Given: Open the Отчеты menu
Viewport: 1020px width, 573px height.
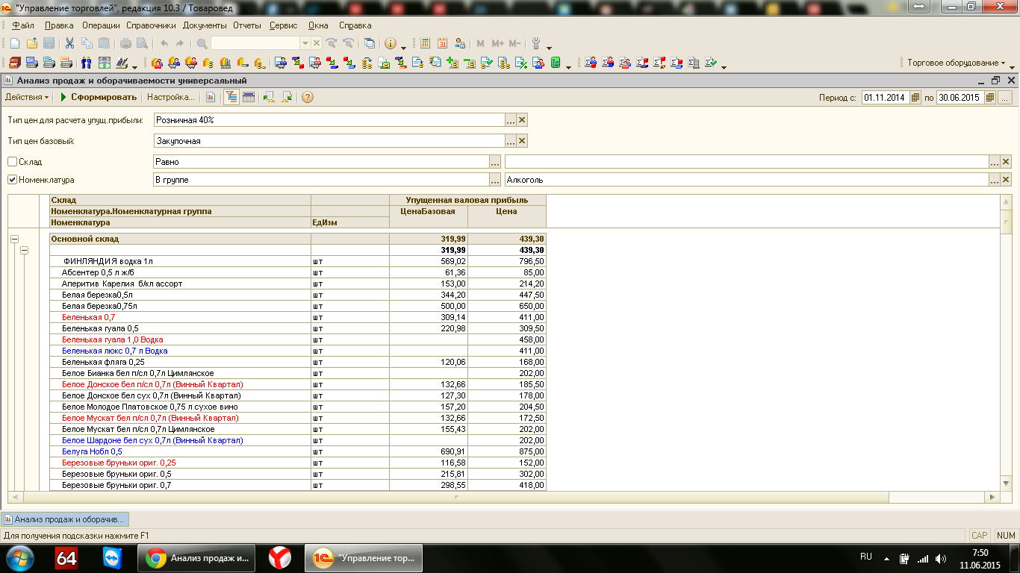Looking at the screenshot, I should (247, 25).
